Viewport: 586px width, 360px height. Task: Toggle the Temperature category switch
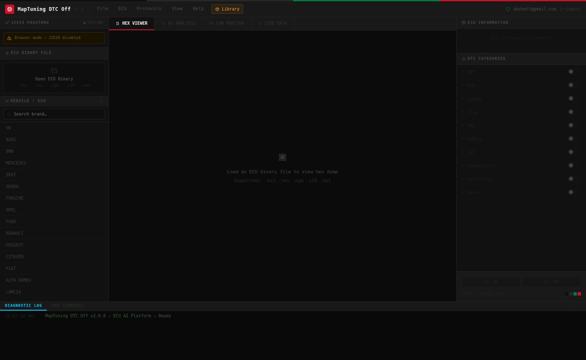(x=574, y=165)
